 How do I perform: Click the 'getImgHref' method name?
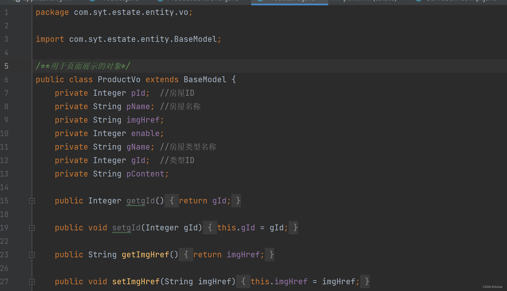[145, 255]
